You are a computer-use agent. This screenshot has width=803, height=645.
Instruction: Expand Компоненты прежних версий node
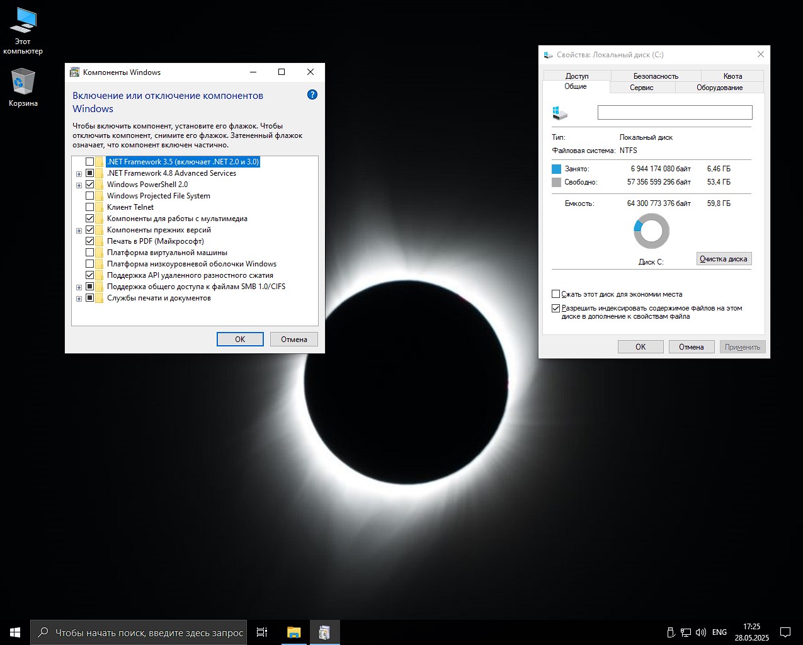(79, 231)
